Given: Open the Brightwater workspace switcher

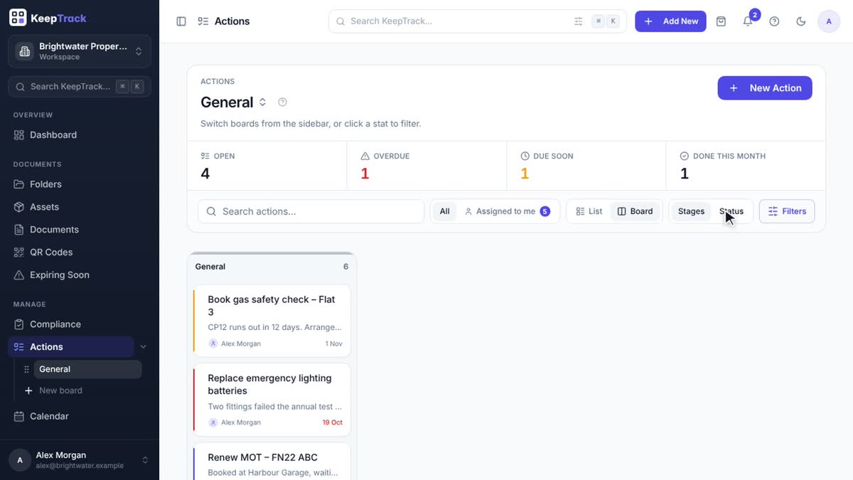Looking at the screenshot, I should [x=80, y=51].
